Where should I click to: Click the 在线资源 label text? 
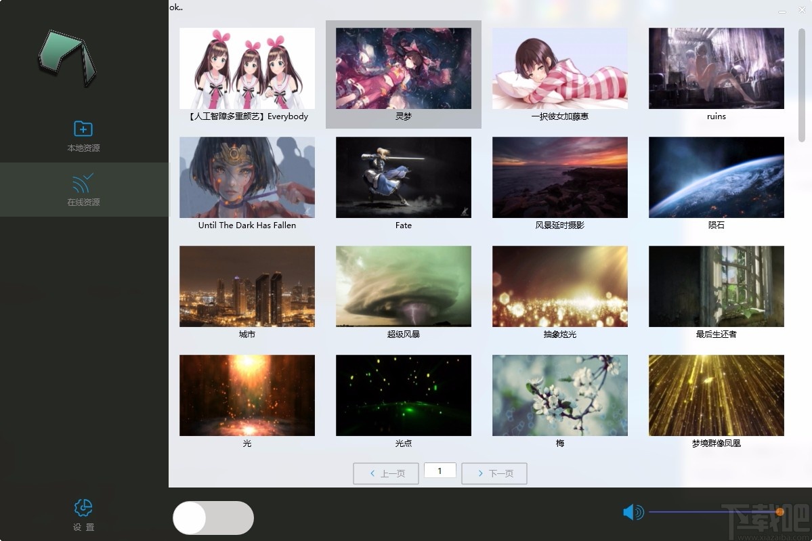click(x=83, y=202)
